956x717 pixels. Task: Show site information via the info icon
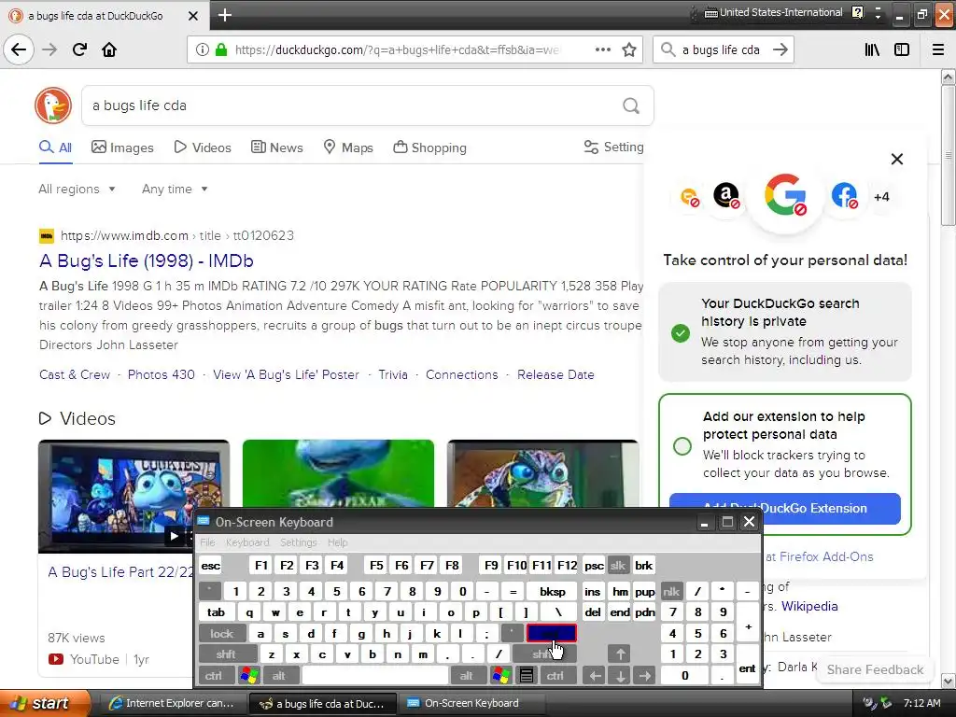202,50
